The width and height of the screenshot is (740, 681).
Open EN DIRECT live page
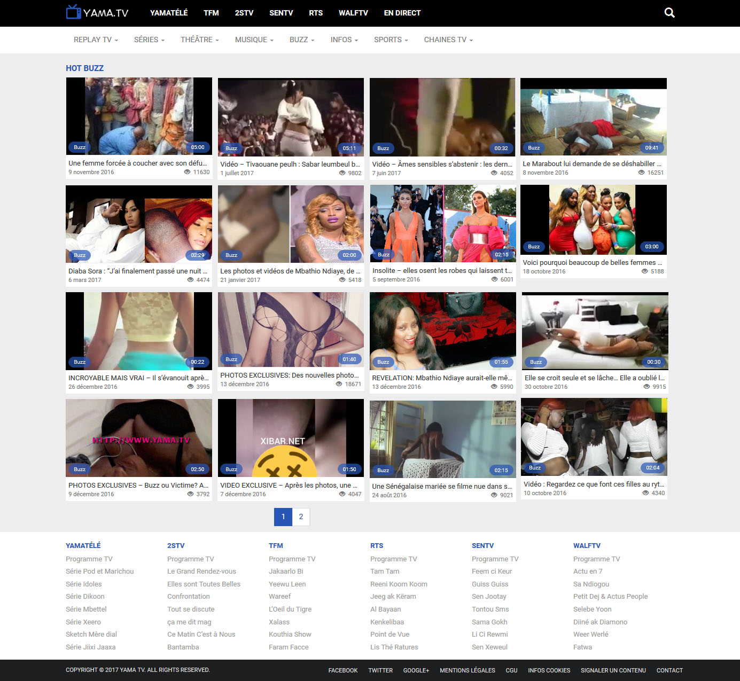point(402,13)
